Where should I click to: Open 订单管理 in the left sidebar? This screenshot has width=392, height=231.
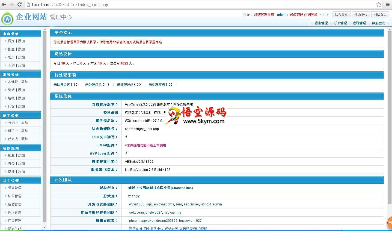[x=14, y=196]
